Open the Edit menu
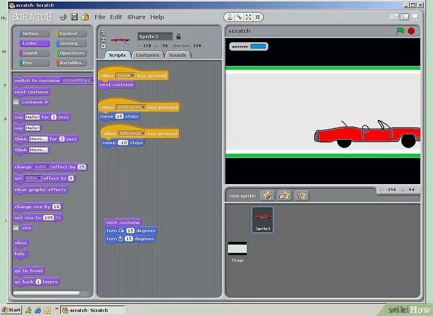Screen dimensions: 433x316 (x=116, y=17)
